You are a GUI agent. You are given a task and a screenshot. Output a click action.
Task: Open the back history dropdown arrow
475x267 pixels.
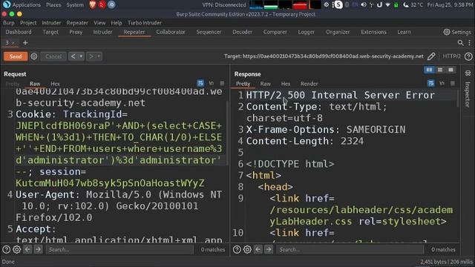(81, 56)
